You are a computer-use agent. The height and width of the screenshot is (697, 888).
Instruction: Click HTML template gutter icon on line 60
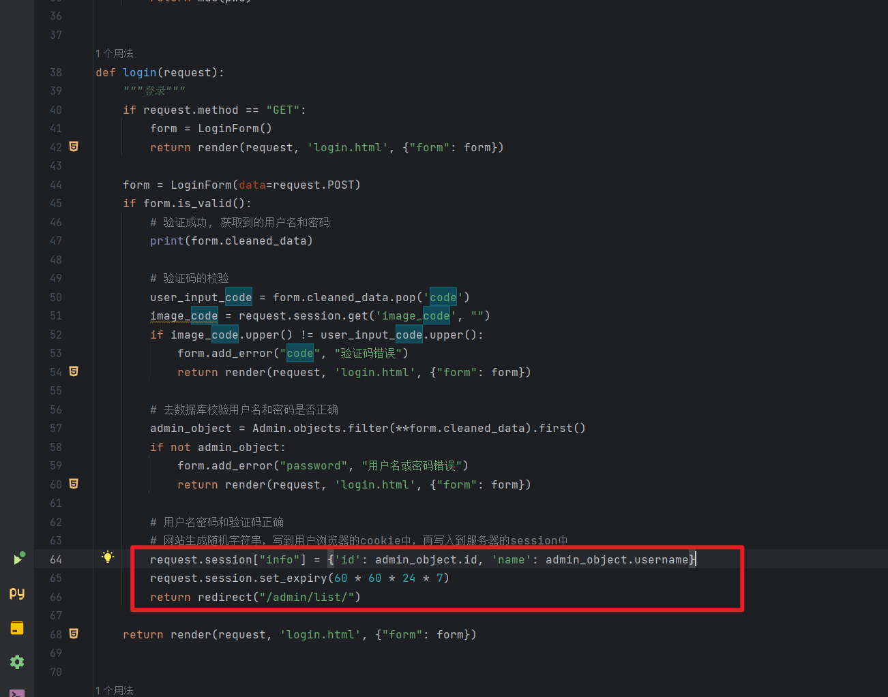[74, 484]
